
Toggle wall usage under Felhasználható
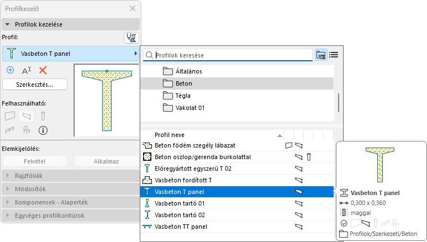(10, 116)
